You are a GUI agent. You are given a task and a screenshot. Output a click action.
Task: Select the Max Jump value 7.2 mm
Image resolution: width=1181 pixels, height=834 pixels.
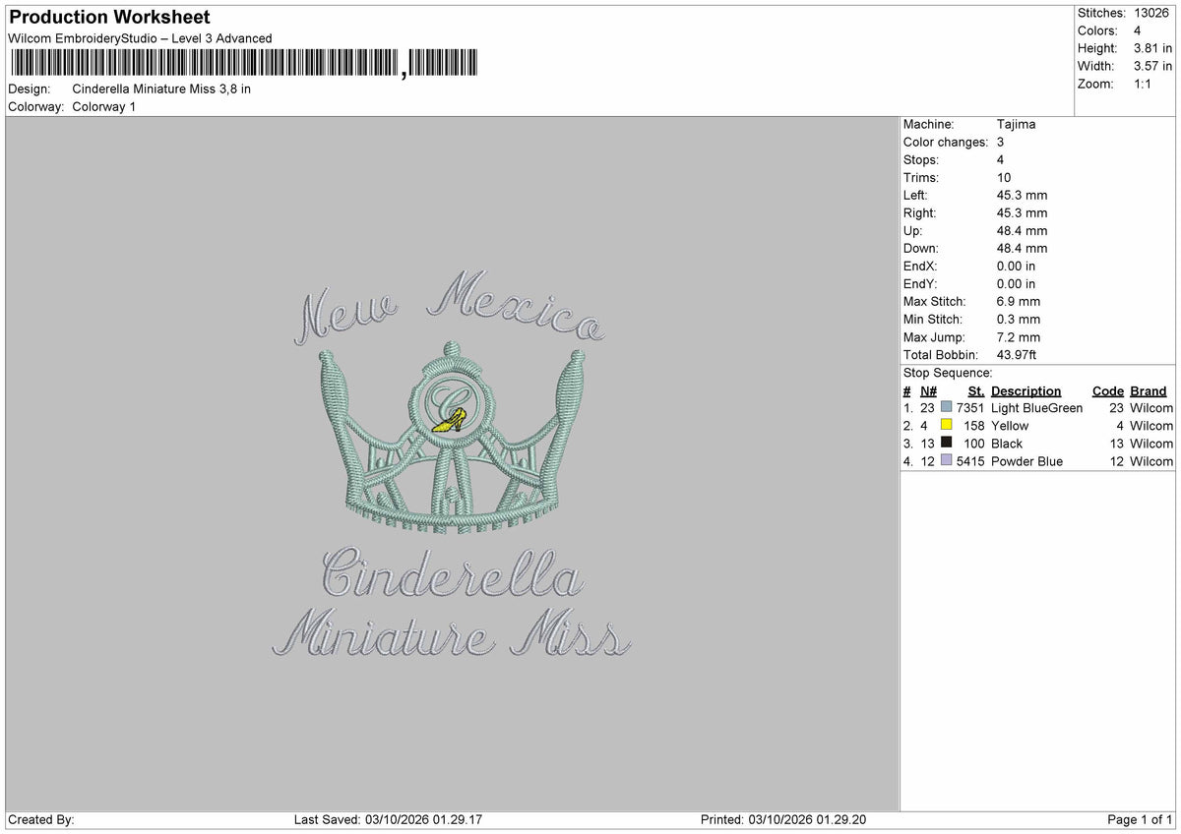click(1018, 337)
